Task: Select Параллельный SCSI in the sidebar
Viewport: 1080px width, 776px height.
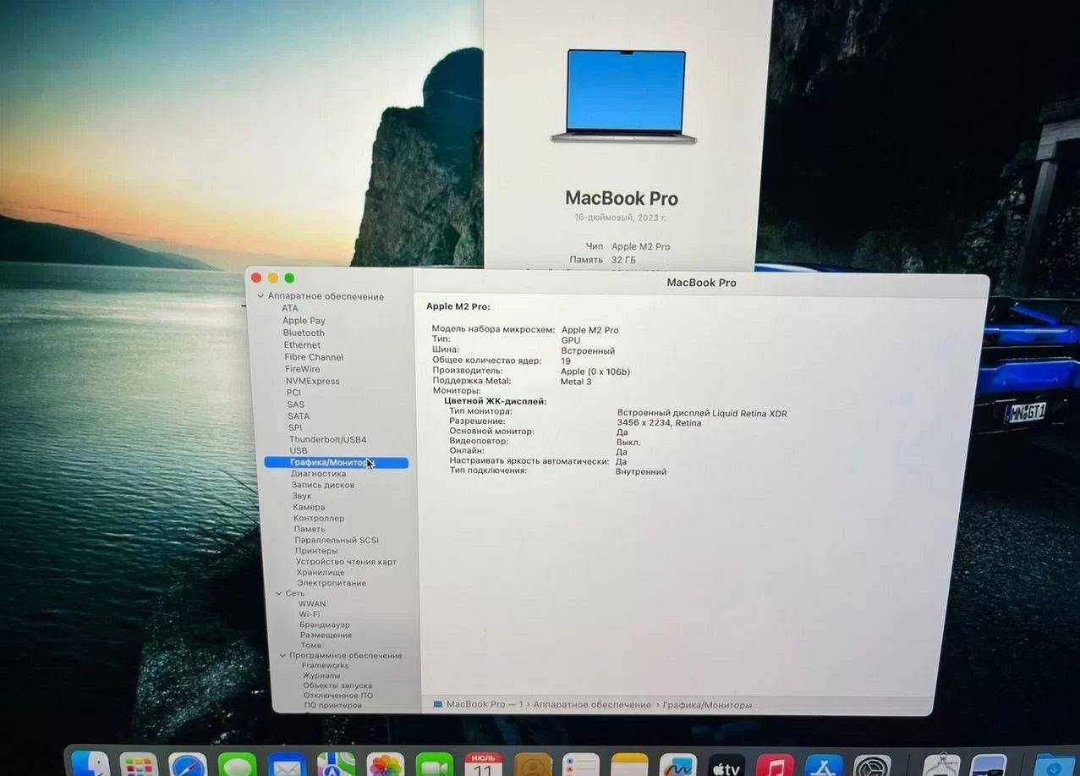Action: pyautogui.click(x=337, y=540)
